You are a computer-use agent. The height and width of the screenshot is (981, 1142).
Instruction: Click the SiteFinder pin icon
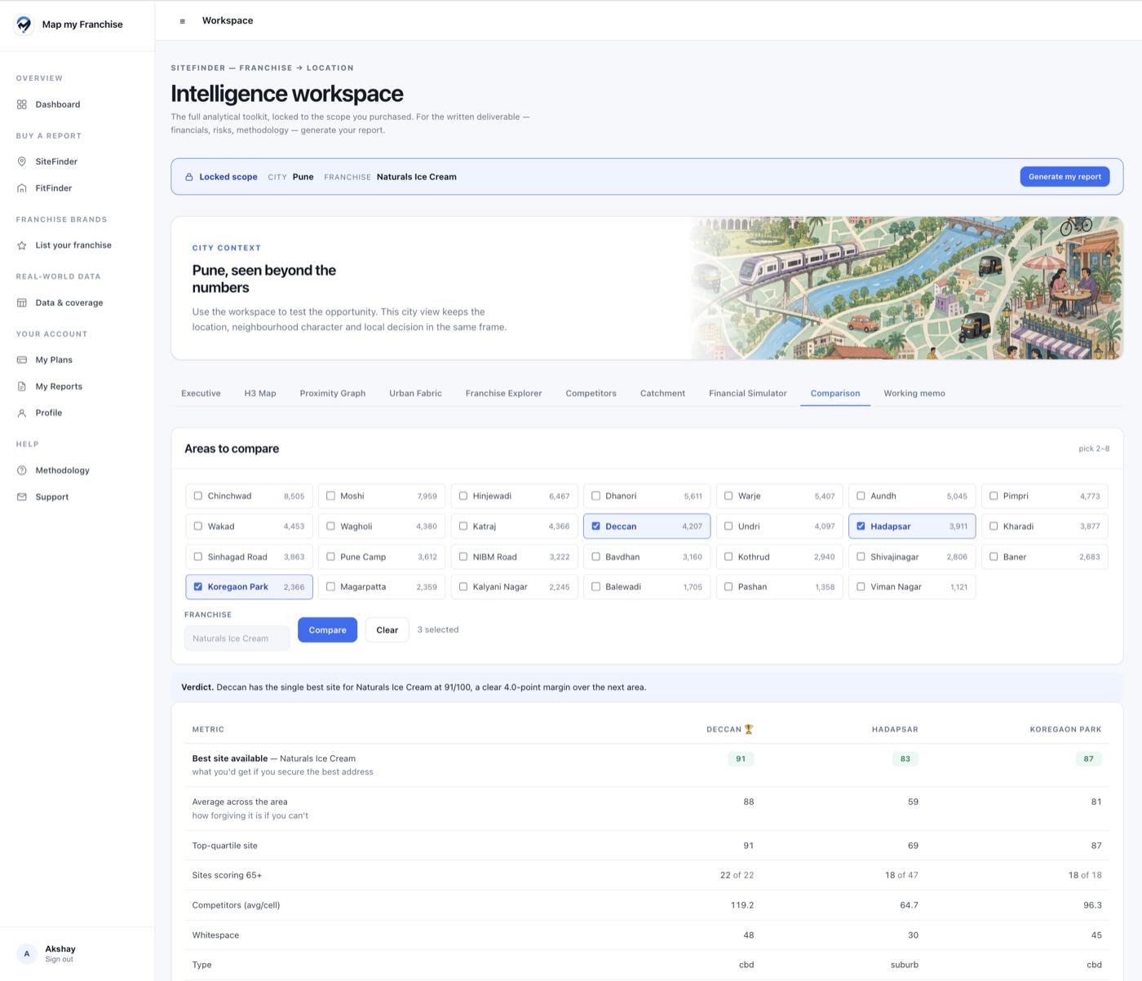(x=22, y=161)
